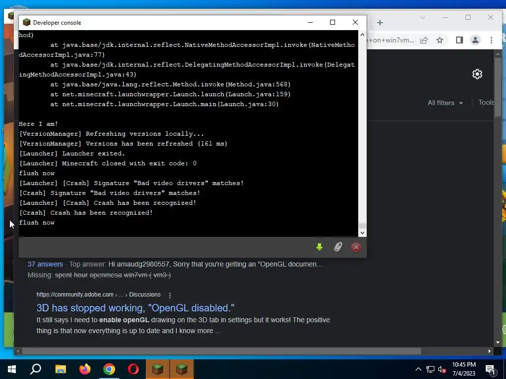Show hidden system tray icons
506x379 pixels.
point(418,369)
